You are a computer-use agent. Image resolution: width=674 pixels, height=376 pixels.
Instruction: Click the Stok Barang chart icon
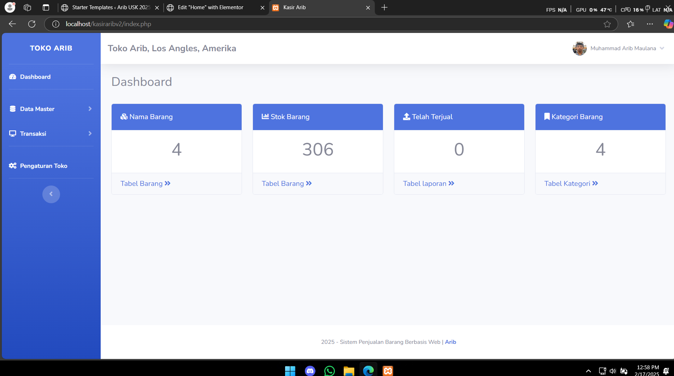pyautogui.click(x=265, y=116)
